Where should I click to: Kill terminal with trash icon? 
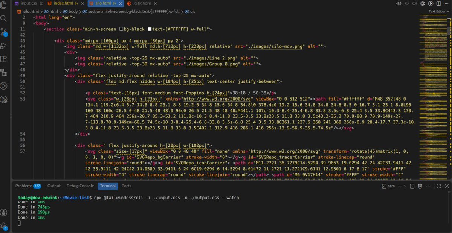coord(420,186)
